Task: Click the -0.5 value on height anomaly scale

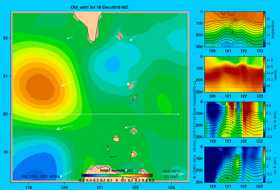Action: 81,180
